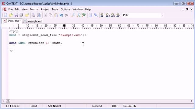This screenshot has height=109, width=195.
Task: Open a file using the folder icon
Action: 11,15
